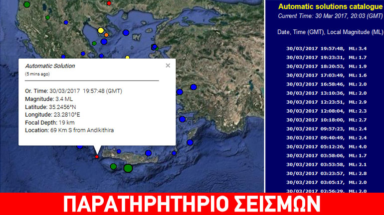Open catalogue entry 13:10:36 ML 2.0
384x215 pixels.
[x=327, y=93]
